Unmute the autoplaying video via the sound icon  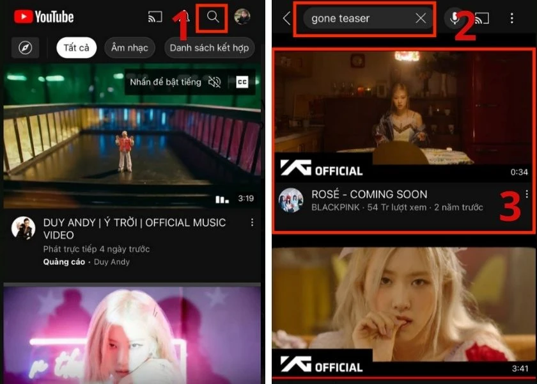click(x=214, y=82)
